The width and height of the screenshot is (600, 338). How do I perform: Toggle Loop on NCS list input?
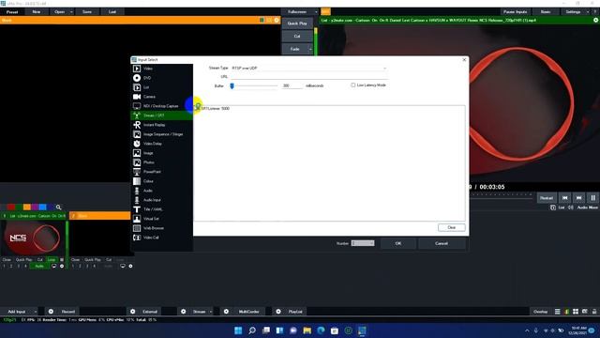pyautogui.click(x=52, y=260)
